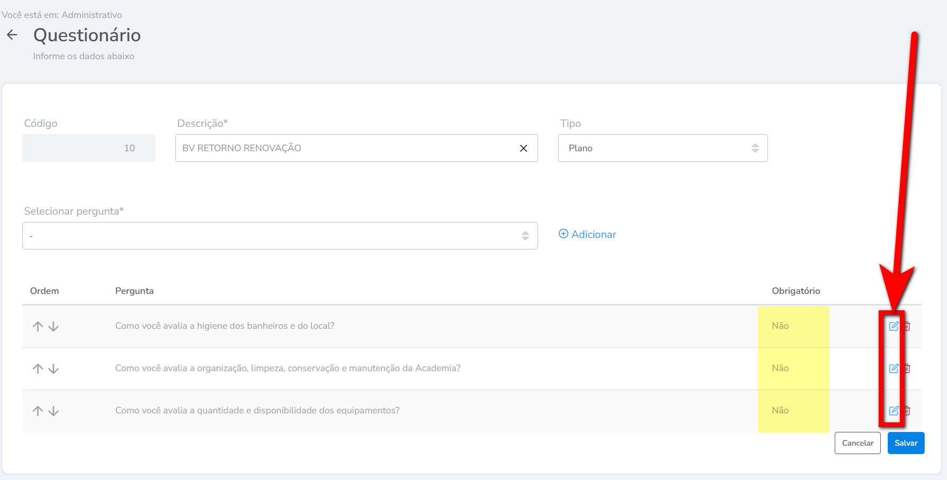Viewport: 947px width, 480px height.
Task: Move the equipamentos question up
Action: click(x=38, y=411)
